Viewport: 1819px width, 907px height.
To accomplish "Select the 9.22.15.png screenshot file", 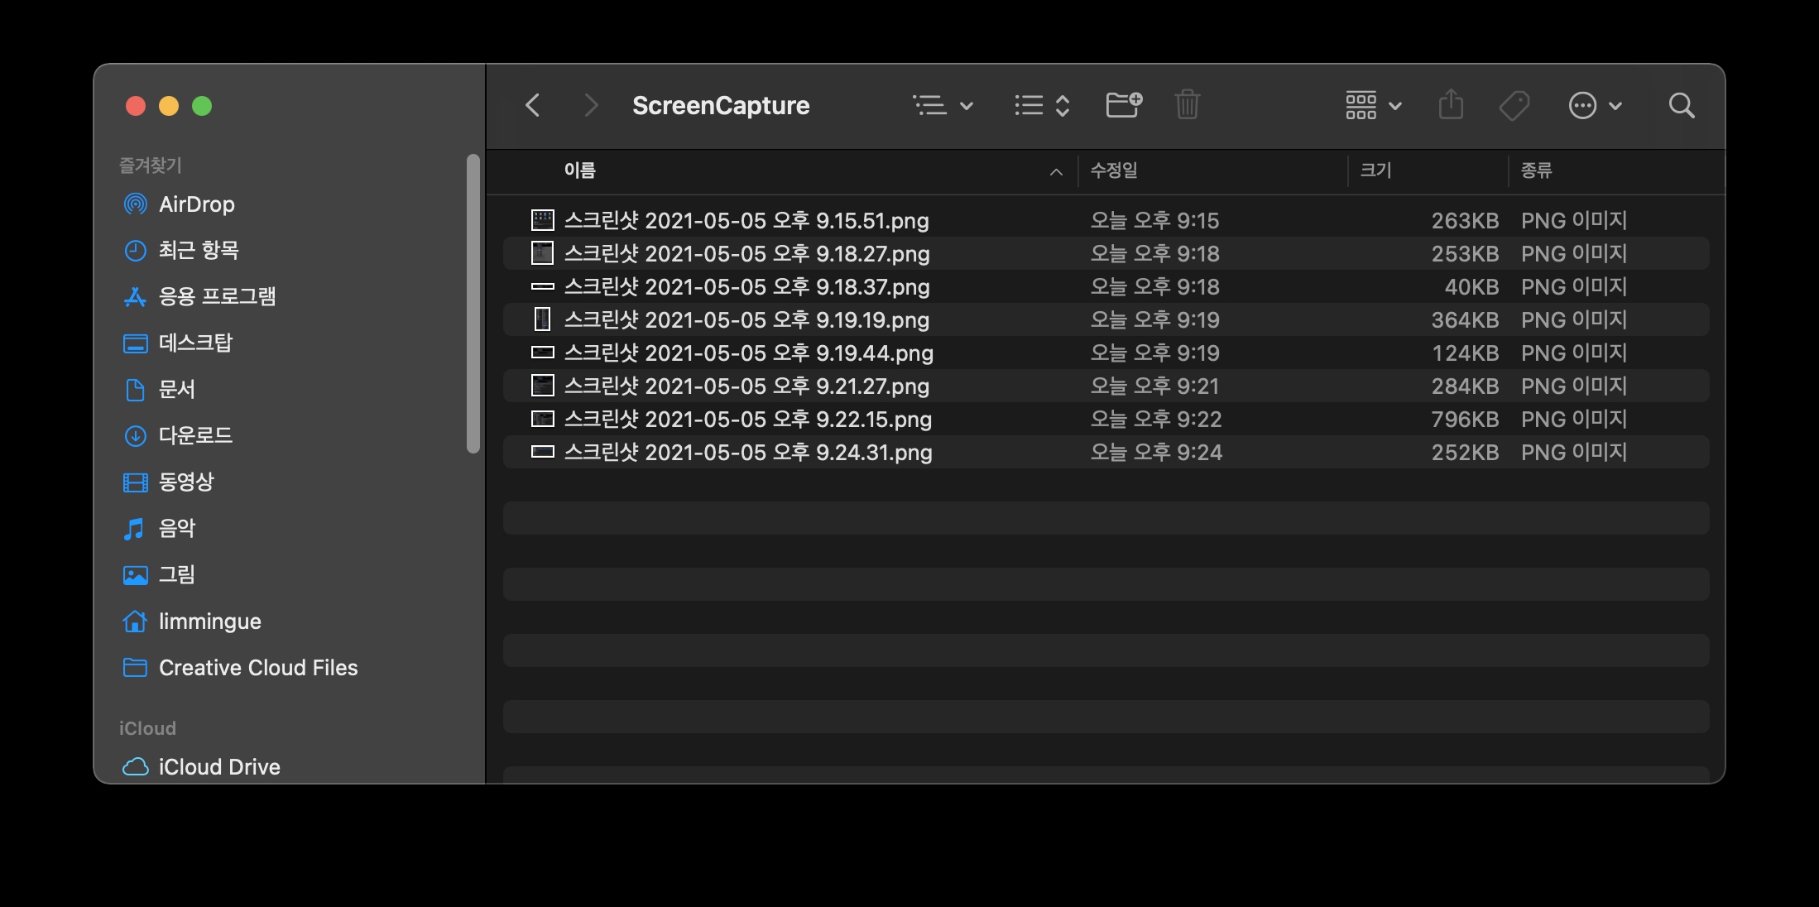I will tap(747, 420).
